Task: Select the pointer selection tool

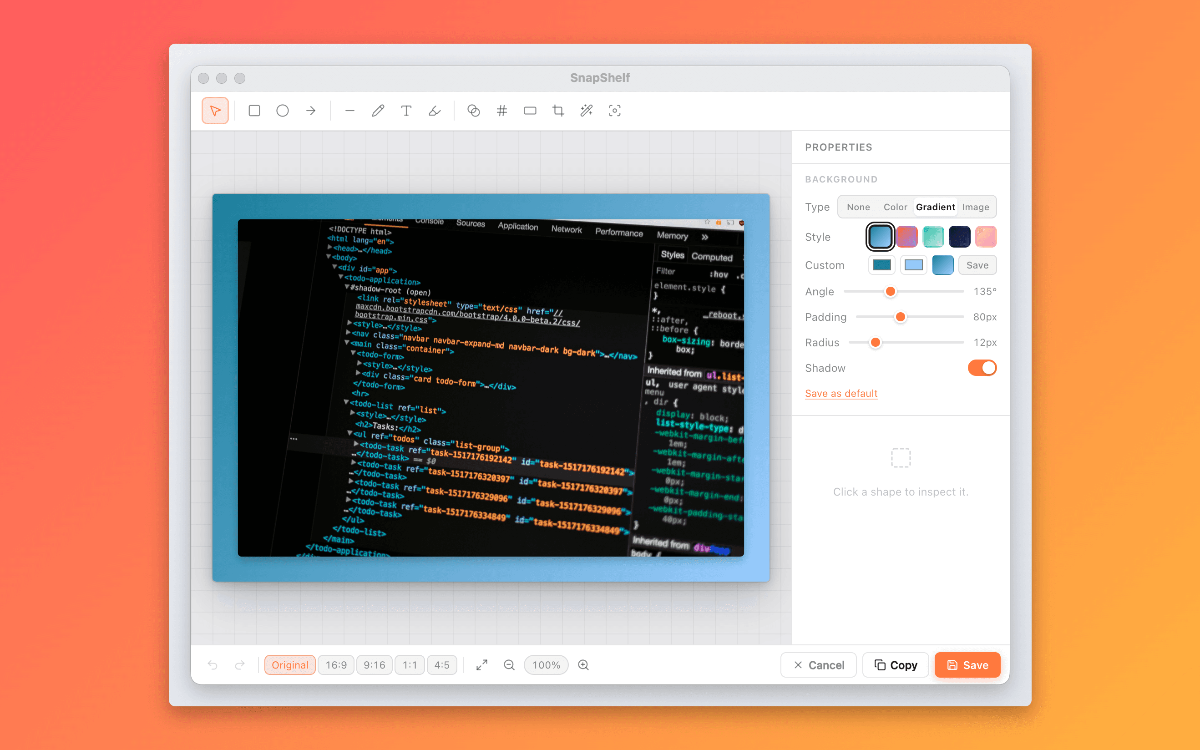Action: [x=215, y=111]
